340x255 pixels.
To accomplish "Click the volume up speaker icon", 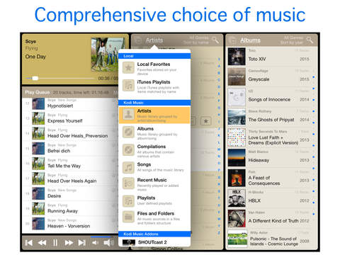I will [x=108, y=243].
